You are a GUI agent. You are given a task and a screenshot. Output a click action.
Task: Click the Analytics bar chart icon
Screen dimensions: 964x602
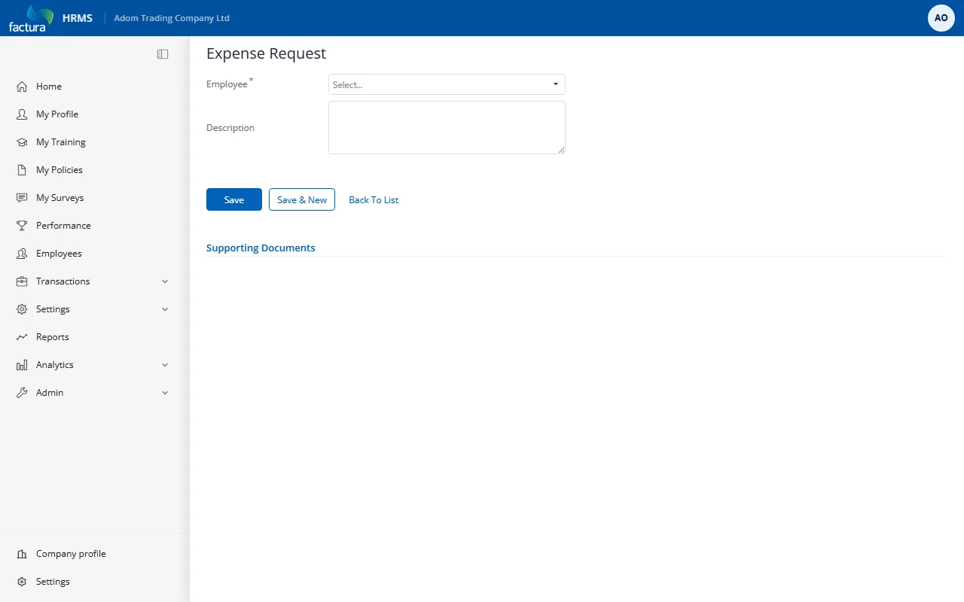[22, 365]
